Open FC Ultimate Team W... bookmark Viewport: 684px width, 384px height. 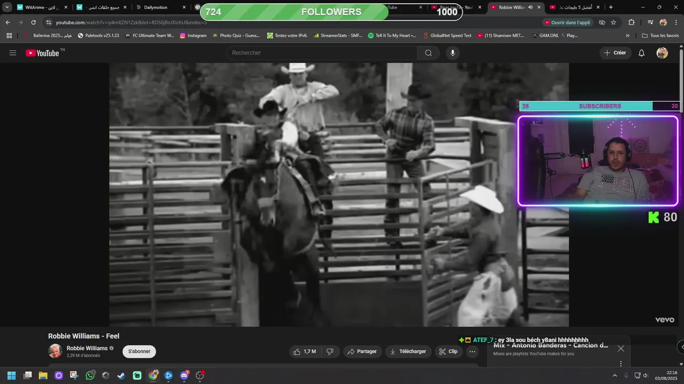click(x=150, y=36)
